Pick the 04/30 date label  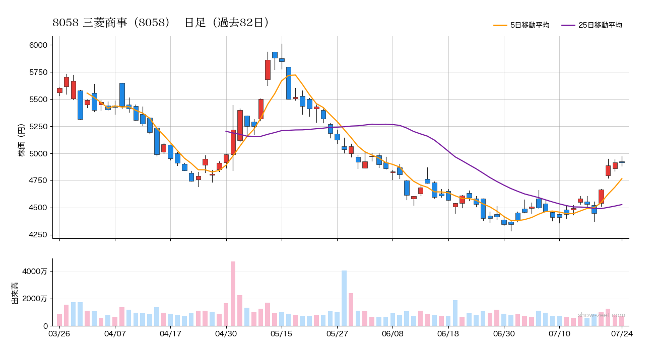(x=226, y=334)
